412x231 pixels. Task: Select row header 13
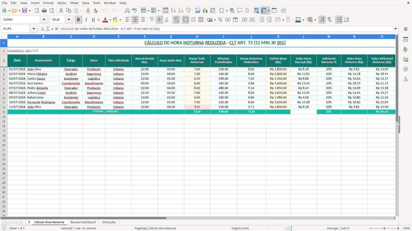[4, 112]
